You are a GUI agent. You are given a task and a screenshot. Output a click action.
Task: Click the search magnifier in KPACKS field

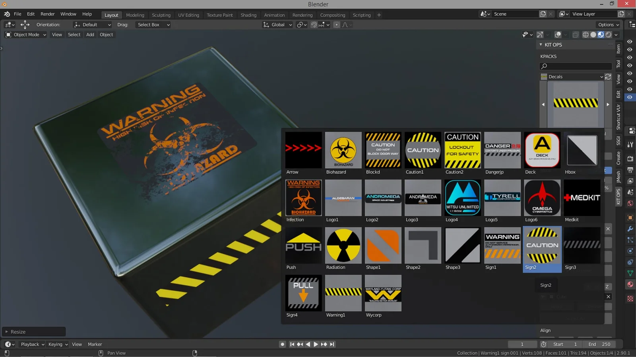click(544, 66)
